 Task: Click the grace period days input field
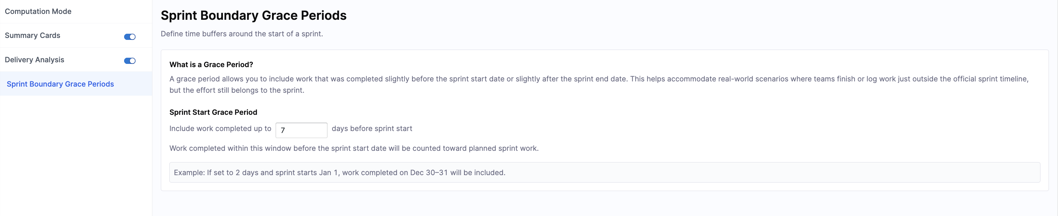pos(304,130)
